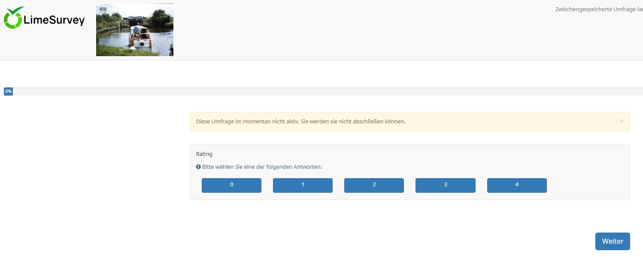Click the 'Bitte wählen Sie eine' help text
This screenshot has width=643, height=257.
click(262, 167)
